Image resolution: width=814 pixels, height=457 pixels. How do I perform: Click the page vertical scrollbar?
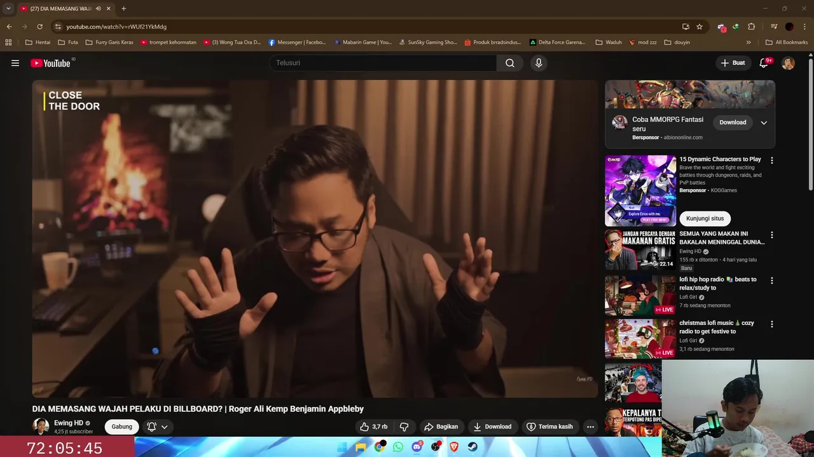tap(811, 124)
